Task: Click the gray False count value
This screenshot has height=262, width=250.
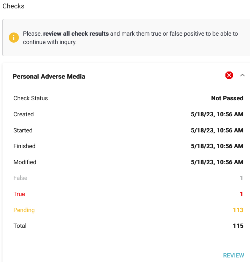Action: coord(241,178)
